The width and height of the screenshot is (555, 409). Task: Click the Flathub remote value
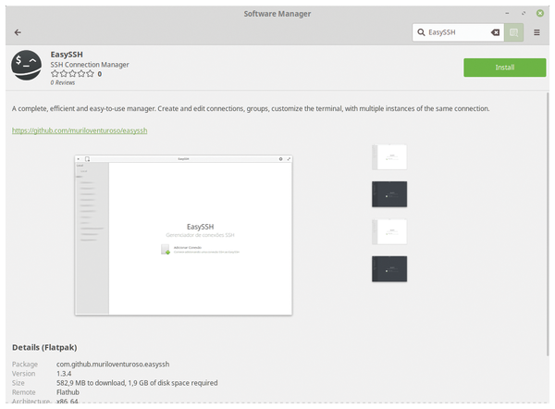tap(68, 392)
